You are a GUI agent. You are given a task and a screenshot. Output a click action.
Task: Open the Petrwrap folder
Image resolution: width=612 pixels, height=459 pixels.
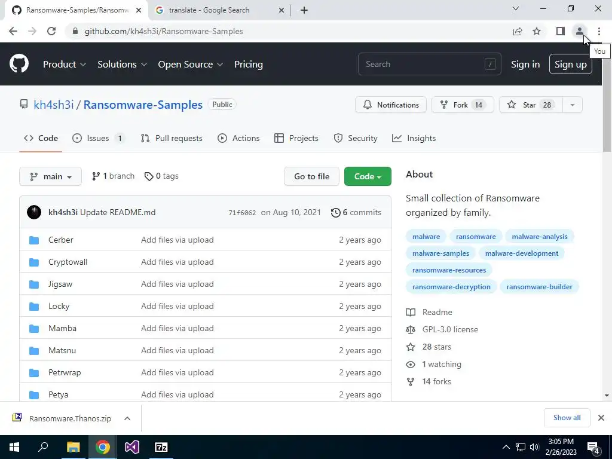[65, 373]
